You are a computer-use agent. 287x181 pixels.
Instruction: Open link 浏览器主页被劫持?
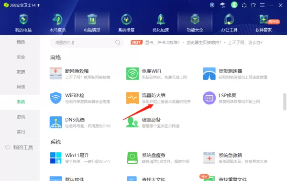coord(204,43)
